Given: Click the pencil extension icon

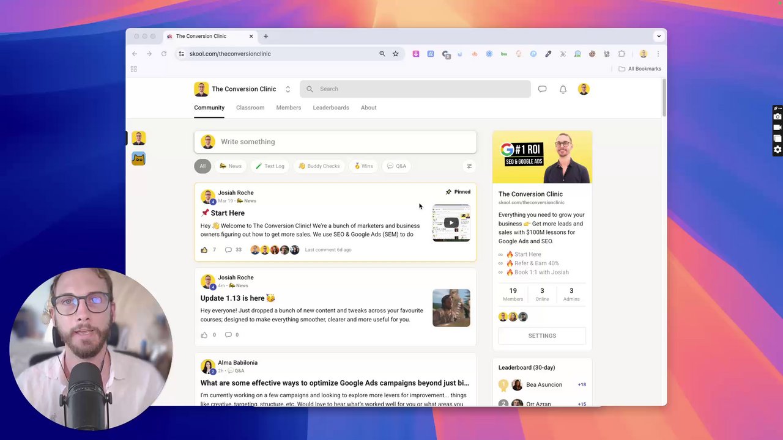Looking at the screenshot, I should (x=548, y=54).
